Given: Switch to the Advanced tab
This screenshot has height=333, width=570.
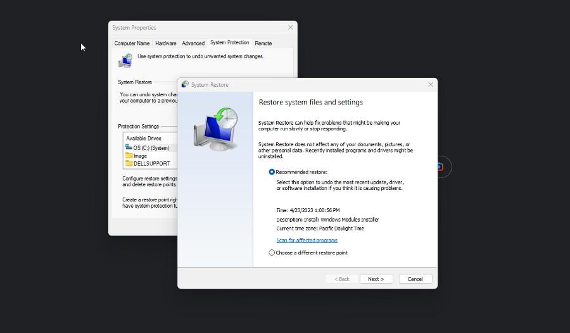Looking at the screenshot, I should (x=193, y=43).
